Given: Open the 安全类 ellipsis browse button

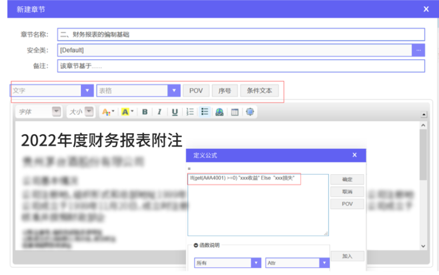Looking at the screenshot, I should [x=418, y=50].
